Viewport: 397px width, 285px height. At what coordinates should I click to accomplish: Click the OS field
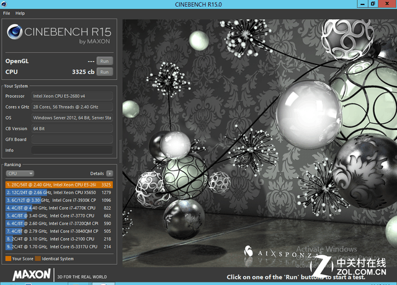pyautogui.click(x=72, y=118)
